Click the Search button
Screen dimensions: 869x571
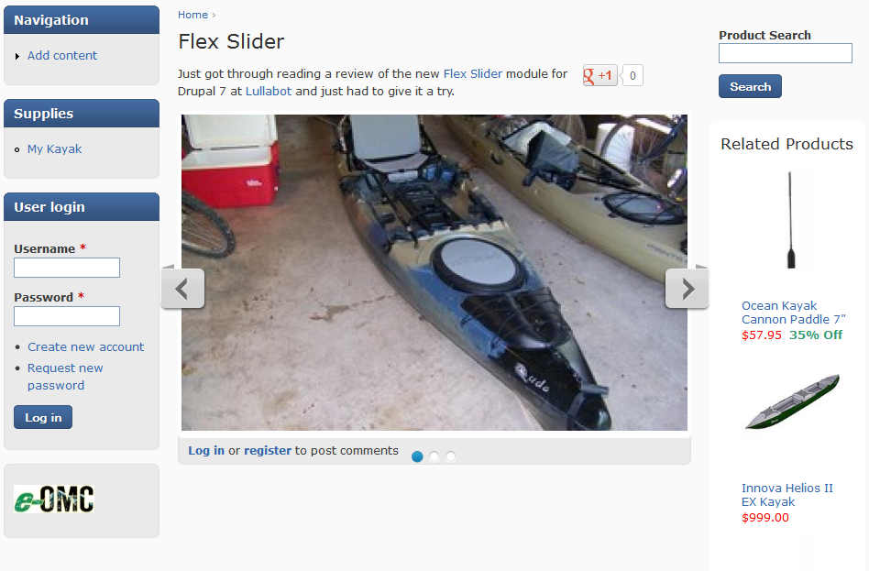(x=750, y=86)
